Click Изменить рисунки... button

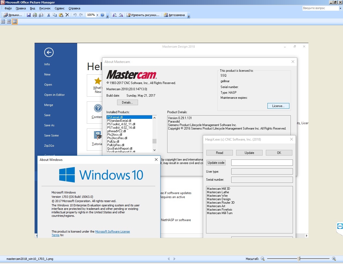coord(143,15)
